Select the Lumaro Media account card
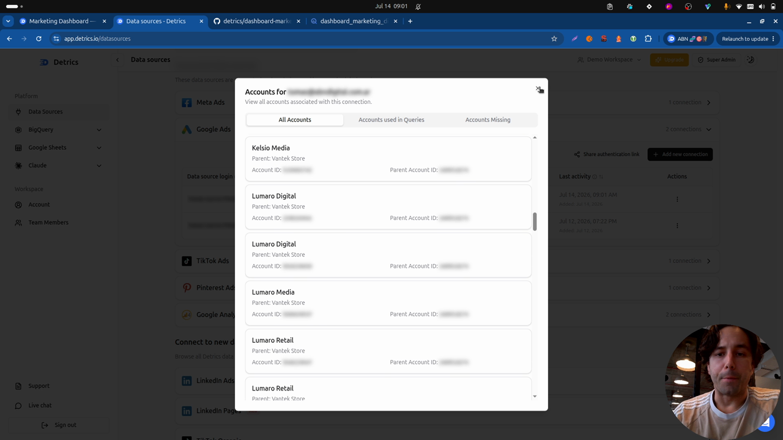Image resolution: width=783 pixels, height=440 pixels. 388,302
